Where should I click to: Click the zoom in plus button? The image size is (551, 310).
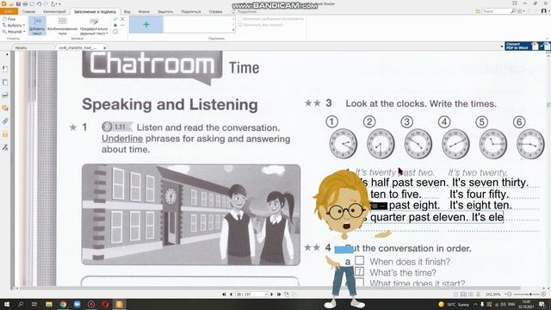[x=543, y=294]
